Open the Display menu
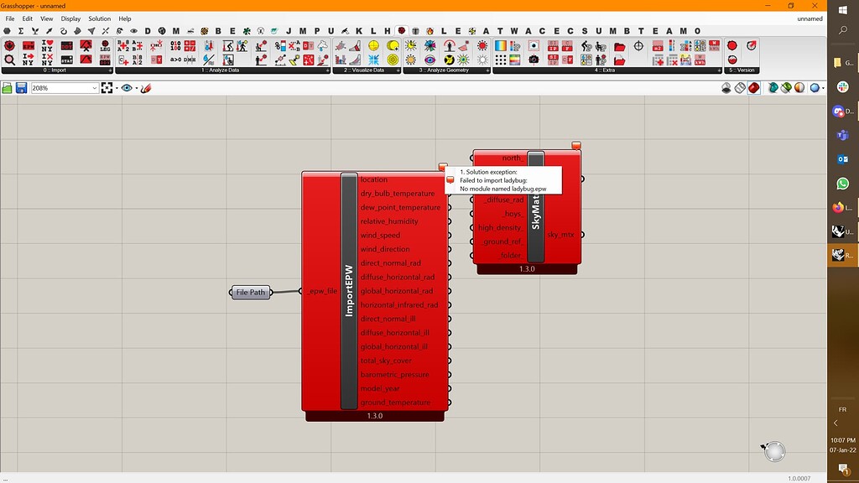 tap(70, 18)
